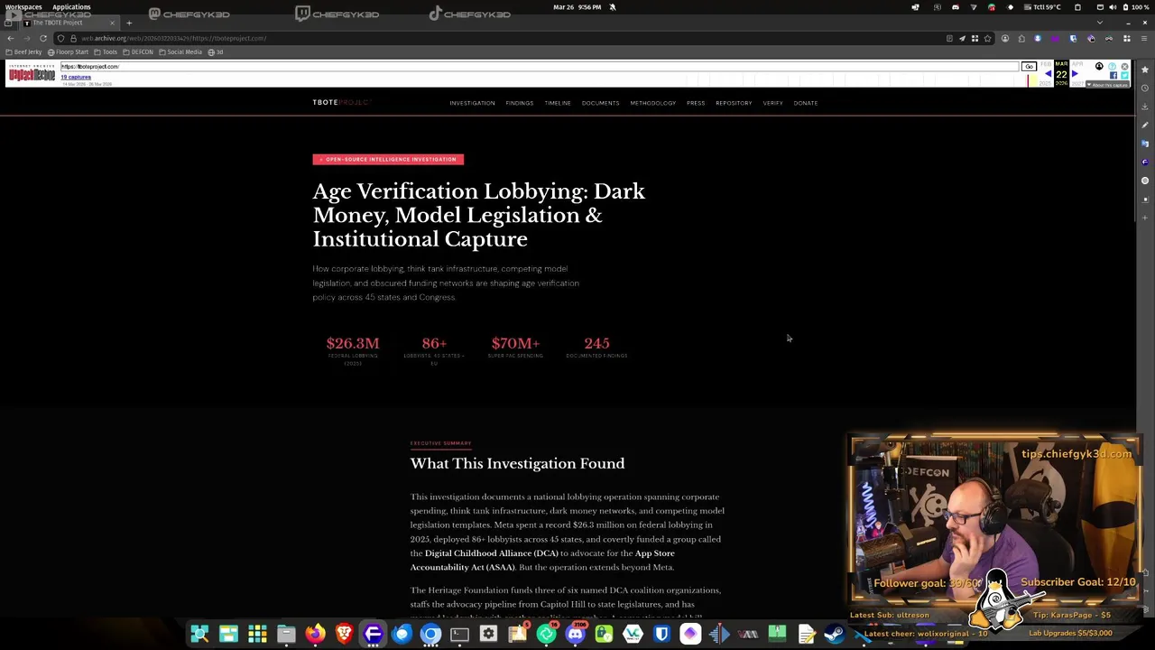Click the Mar 26 9:56 PM clock

[x=577, y=7]
